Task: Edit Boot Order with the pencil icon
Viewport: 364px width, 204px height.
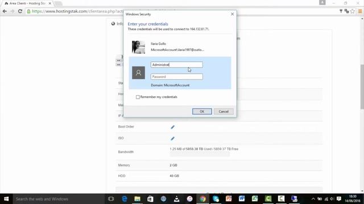Action: (x=172, y=127)
